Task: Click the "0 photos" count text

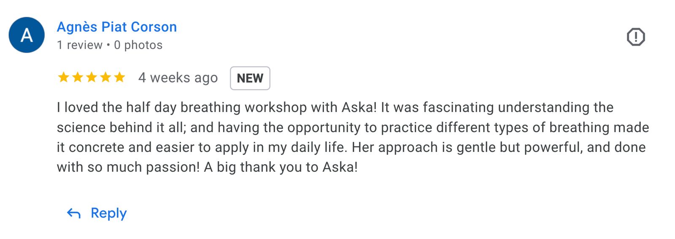Action: click(138, 45)
